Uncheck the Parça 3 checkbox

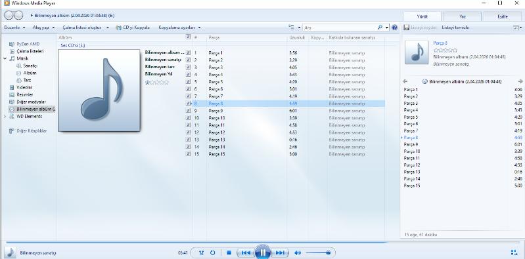click(x=188, y=67)
